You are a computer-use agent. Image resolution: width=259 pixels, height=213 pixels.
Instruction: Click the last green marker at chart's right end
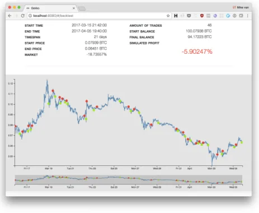pos(242,142)
